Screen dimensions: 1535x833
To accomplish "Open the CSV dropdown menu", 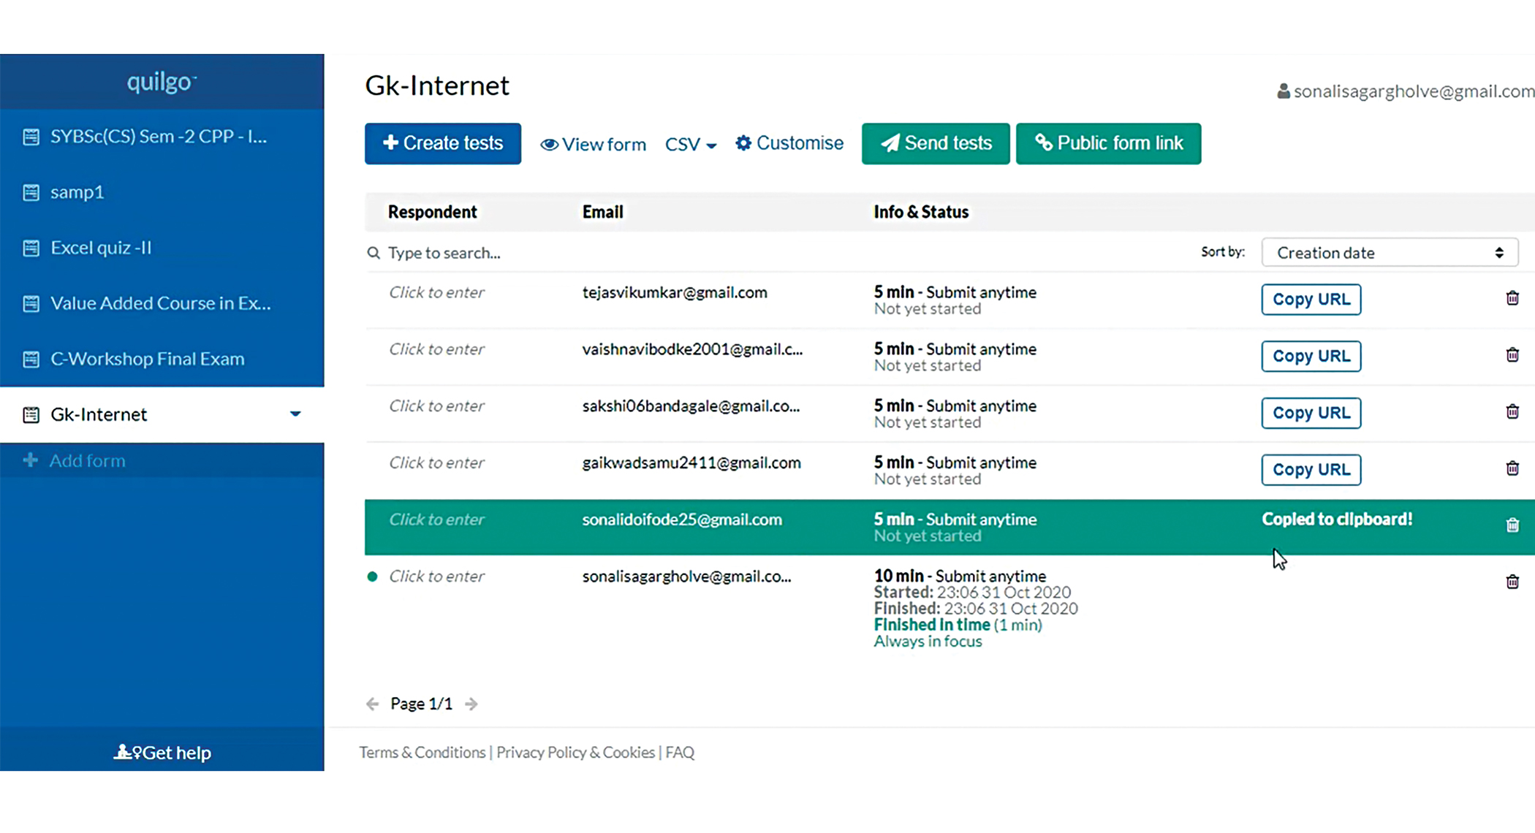I will 690,144.
